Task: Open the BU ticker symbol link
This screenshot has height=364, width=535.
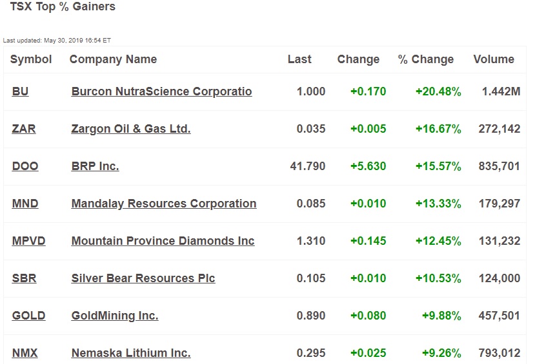Action: point(20,91)
